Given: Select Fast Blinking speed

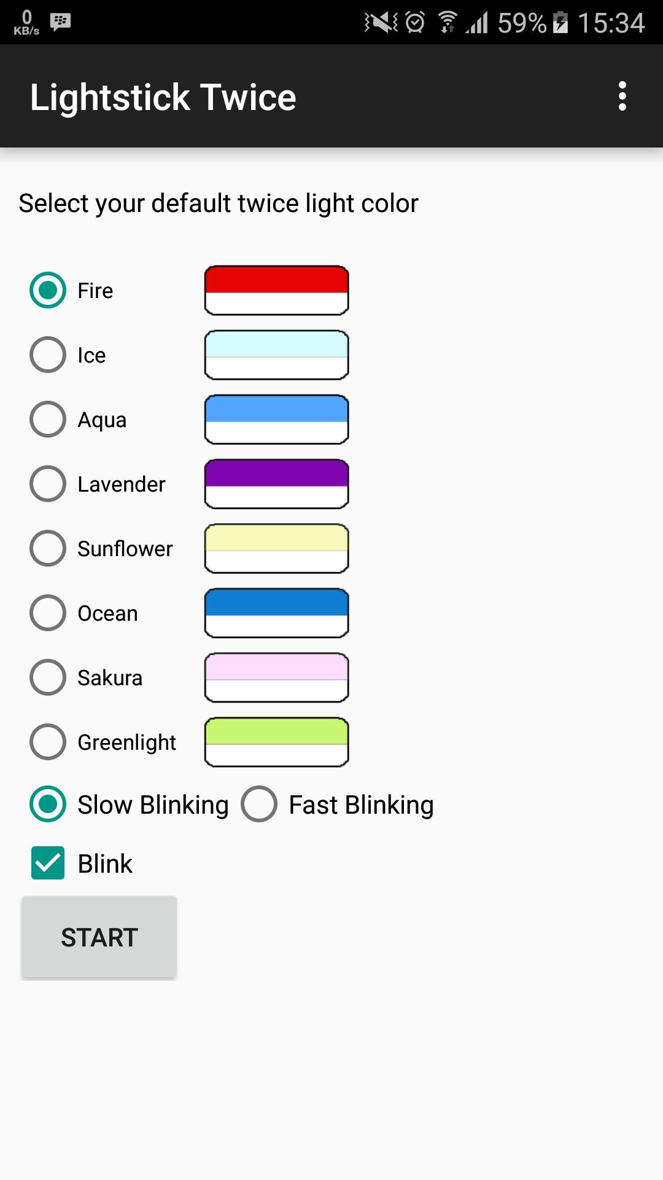Looking at the screenshot, I should [x=259, y=804].
